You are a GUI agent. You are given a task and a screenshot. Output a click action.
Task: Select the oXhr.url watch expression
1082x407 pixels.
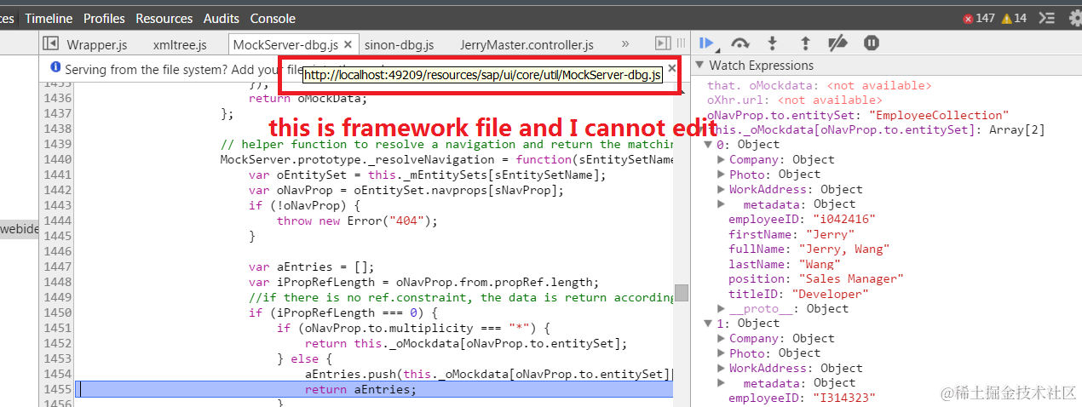coord(795,100)
